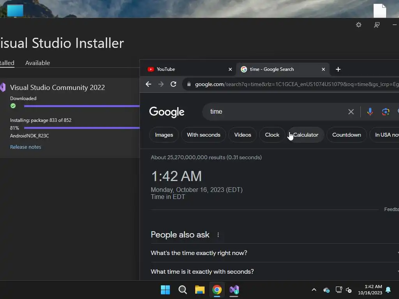Select the YouTube tab

[x=187, y=69]
